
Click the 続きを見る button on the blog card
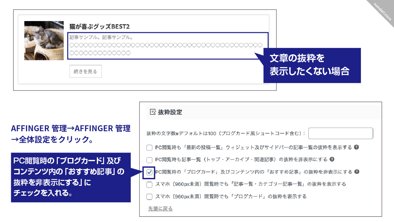click(x=86, y=71)
